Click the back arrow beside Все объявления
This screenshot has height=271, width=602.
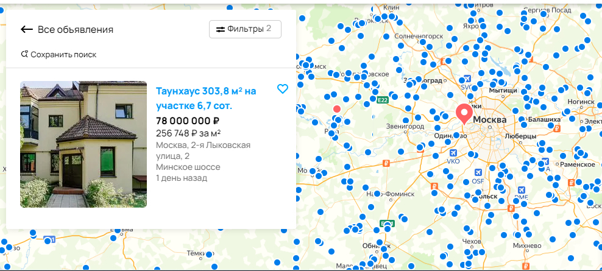coord(26,29)
